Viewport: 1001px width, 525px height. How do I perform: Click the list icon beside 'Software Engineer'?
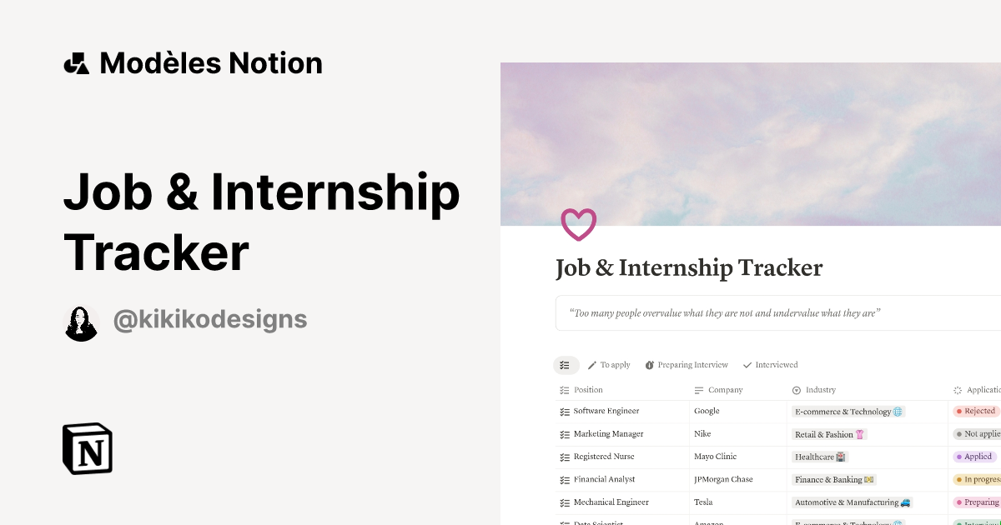coord(564,411)
